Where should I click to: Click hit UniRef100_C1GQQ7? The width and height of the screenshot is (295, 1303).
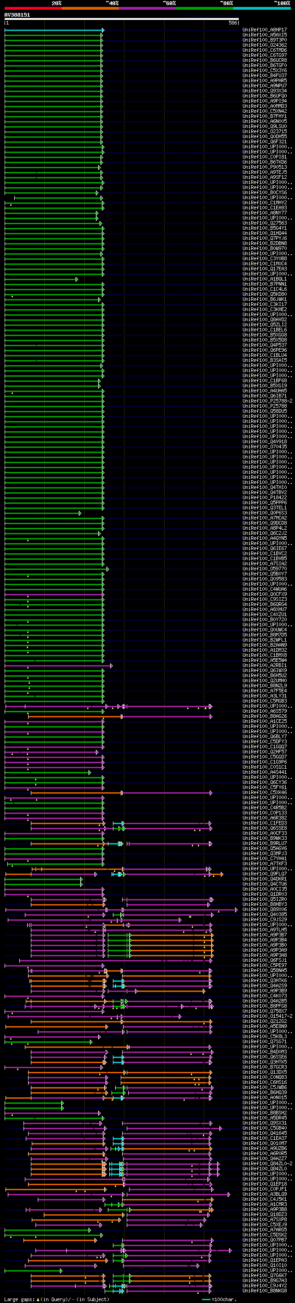pos(264,746)
